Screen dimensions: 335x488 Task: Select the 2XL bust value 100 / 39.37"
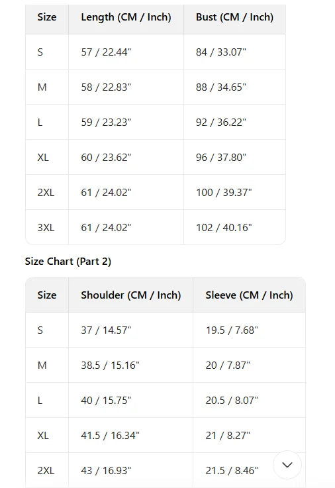pos(224,192)
